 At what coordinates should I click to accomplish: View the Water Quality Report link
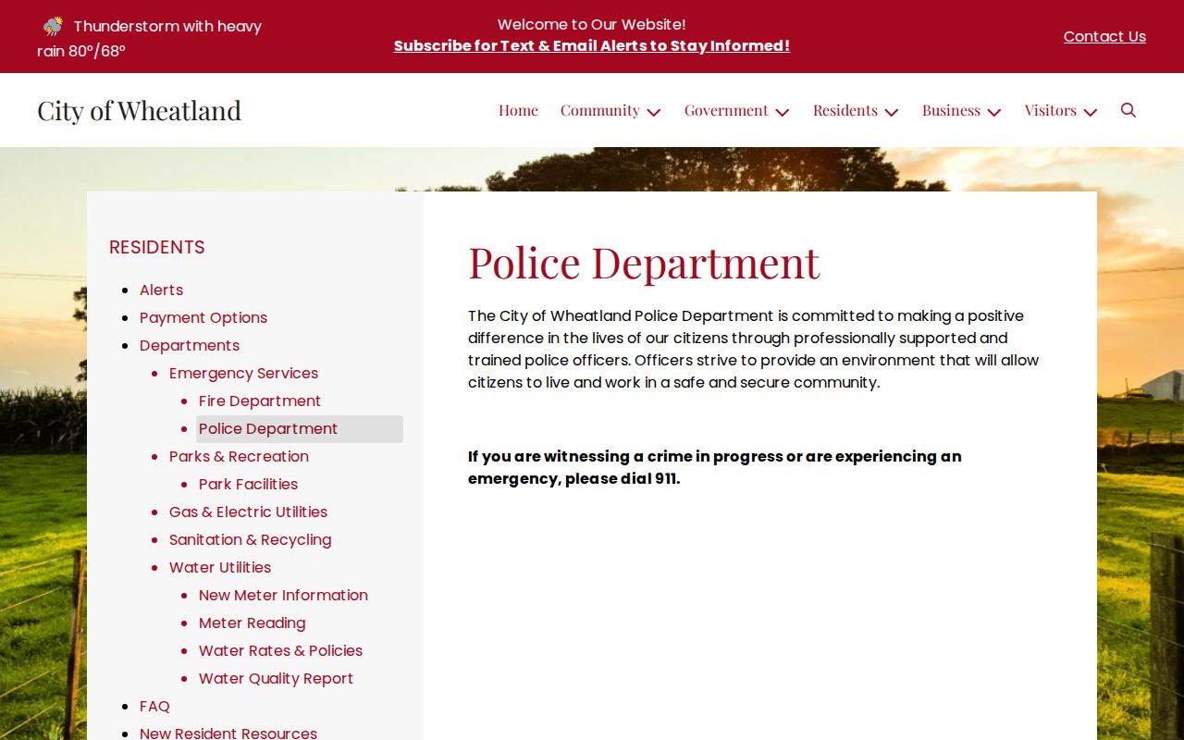pos(276,678)
